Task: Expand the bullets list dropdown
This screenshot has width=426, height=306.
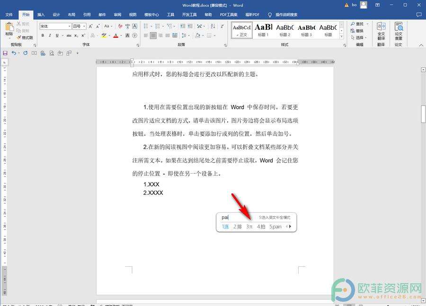Action: pos(151,26)
